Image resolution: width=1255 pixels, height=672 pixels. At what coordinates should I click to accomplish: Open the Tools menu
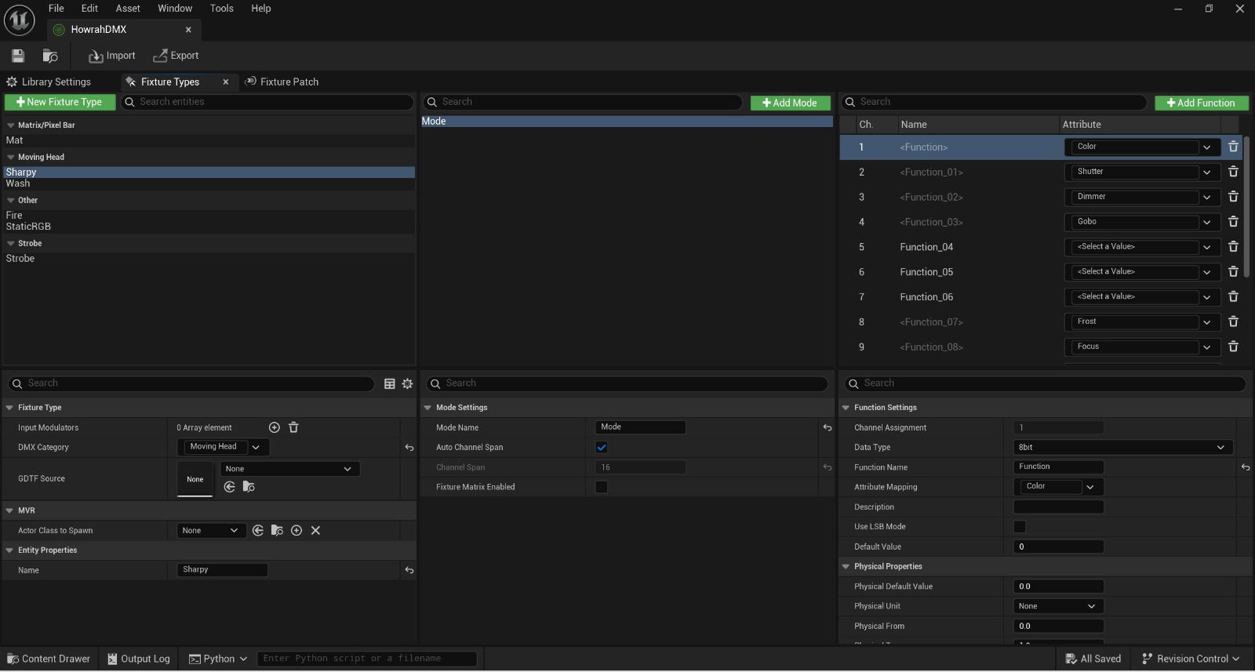[x=221, y=9]
